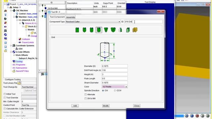Collapse the G-Code Offsets tree node
This screenshot has height=119, width=212.
tap(11, 52)
